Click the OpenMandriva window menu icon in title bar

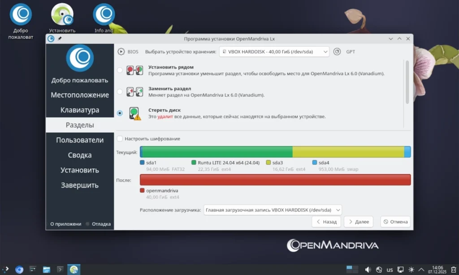pos(51,39)
